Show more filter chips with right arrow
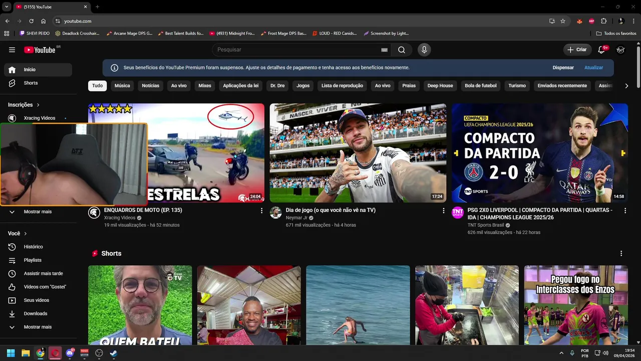 pyautogui.click(x=626, y=86)
